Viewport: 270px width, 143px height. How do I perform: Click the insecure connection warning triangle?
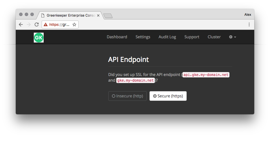point(46,24)
